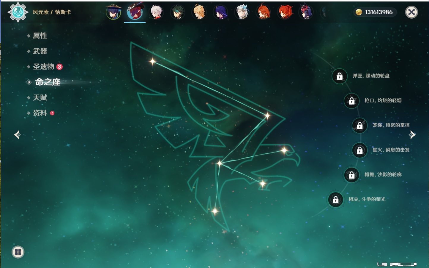Open the 武器 weapon tab
The height and width of the screenshot is (268, 429).
coord(40,51)
